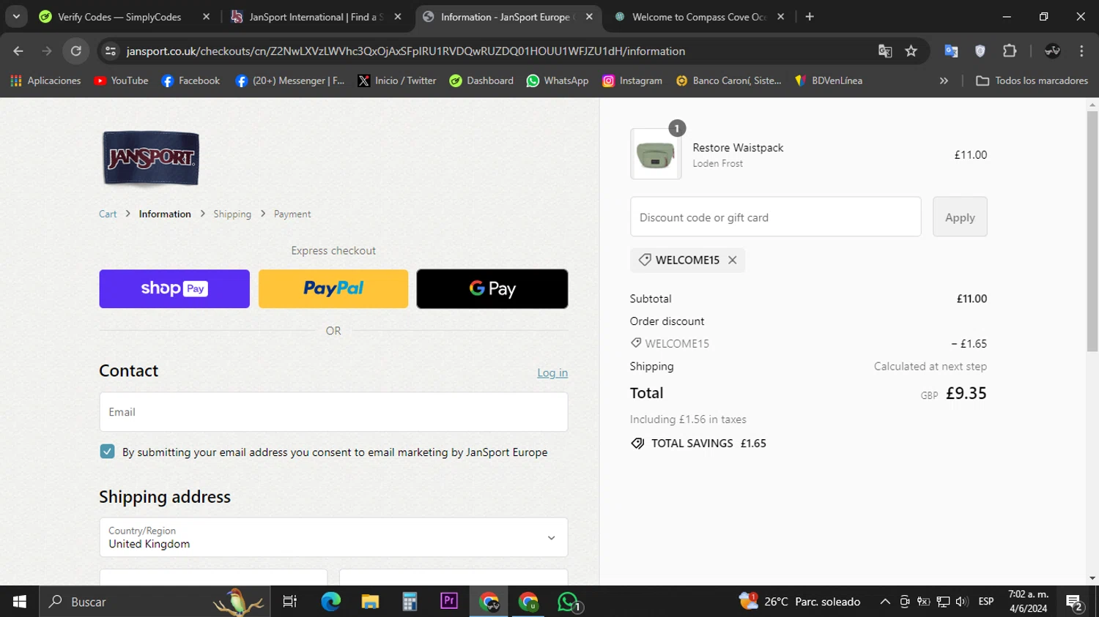
Task: Click the browser back arrow
Action: (x=18, y=51)
